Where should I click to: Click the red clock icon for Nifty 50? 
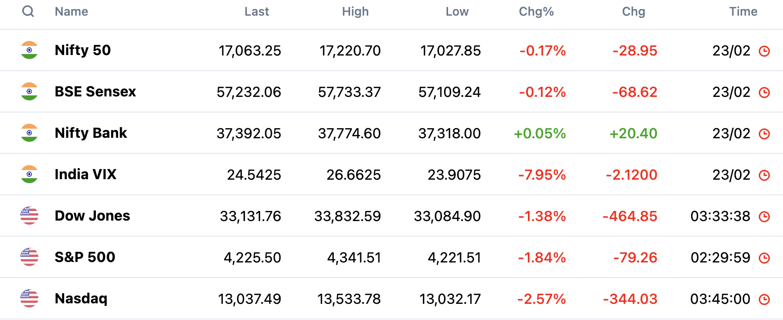[764, 51]
